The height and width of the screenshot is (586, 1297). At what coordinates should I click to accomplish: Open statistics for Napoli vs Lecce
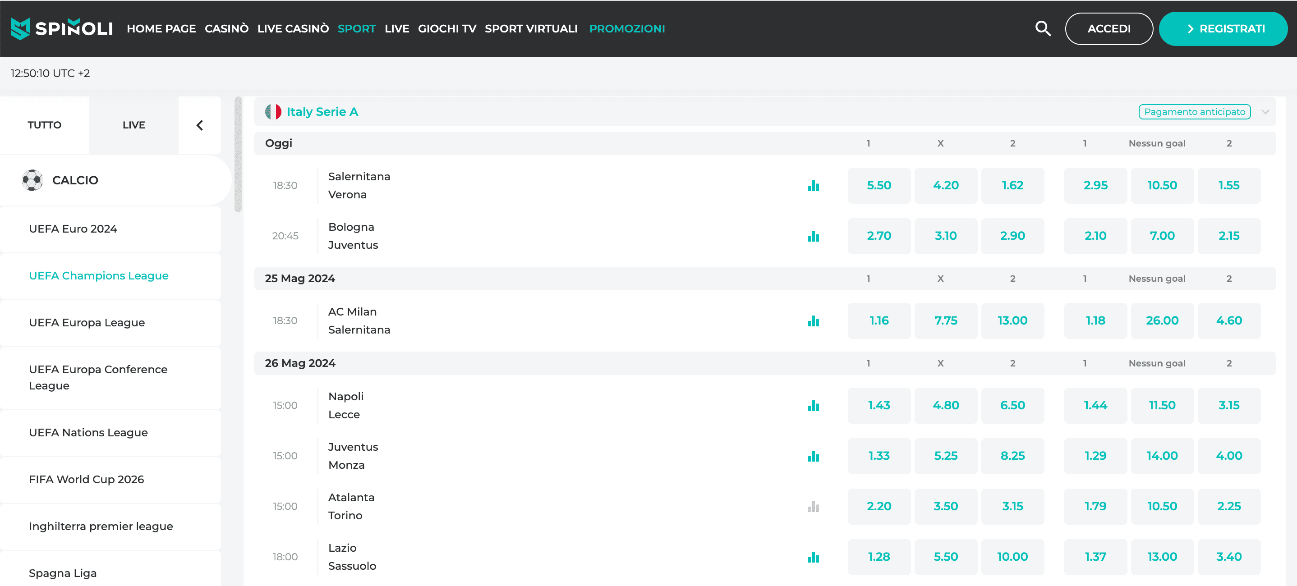click(x=814, y=405)
